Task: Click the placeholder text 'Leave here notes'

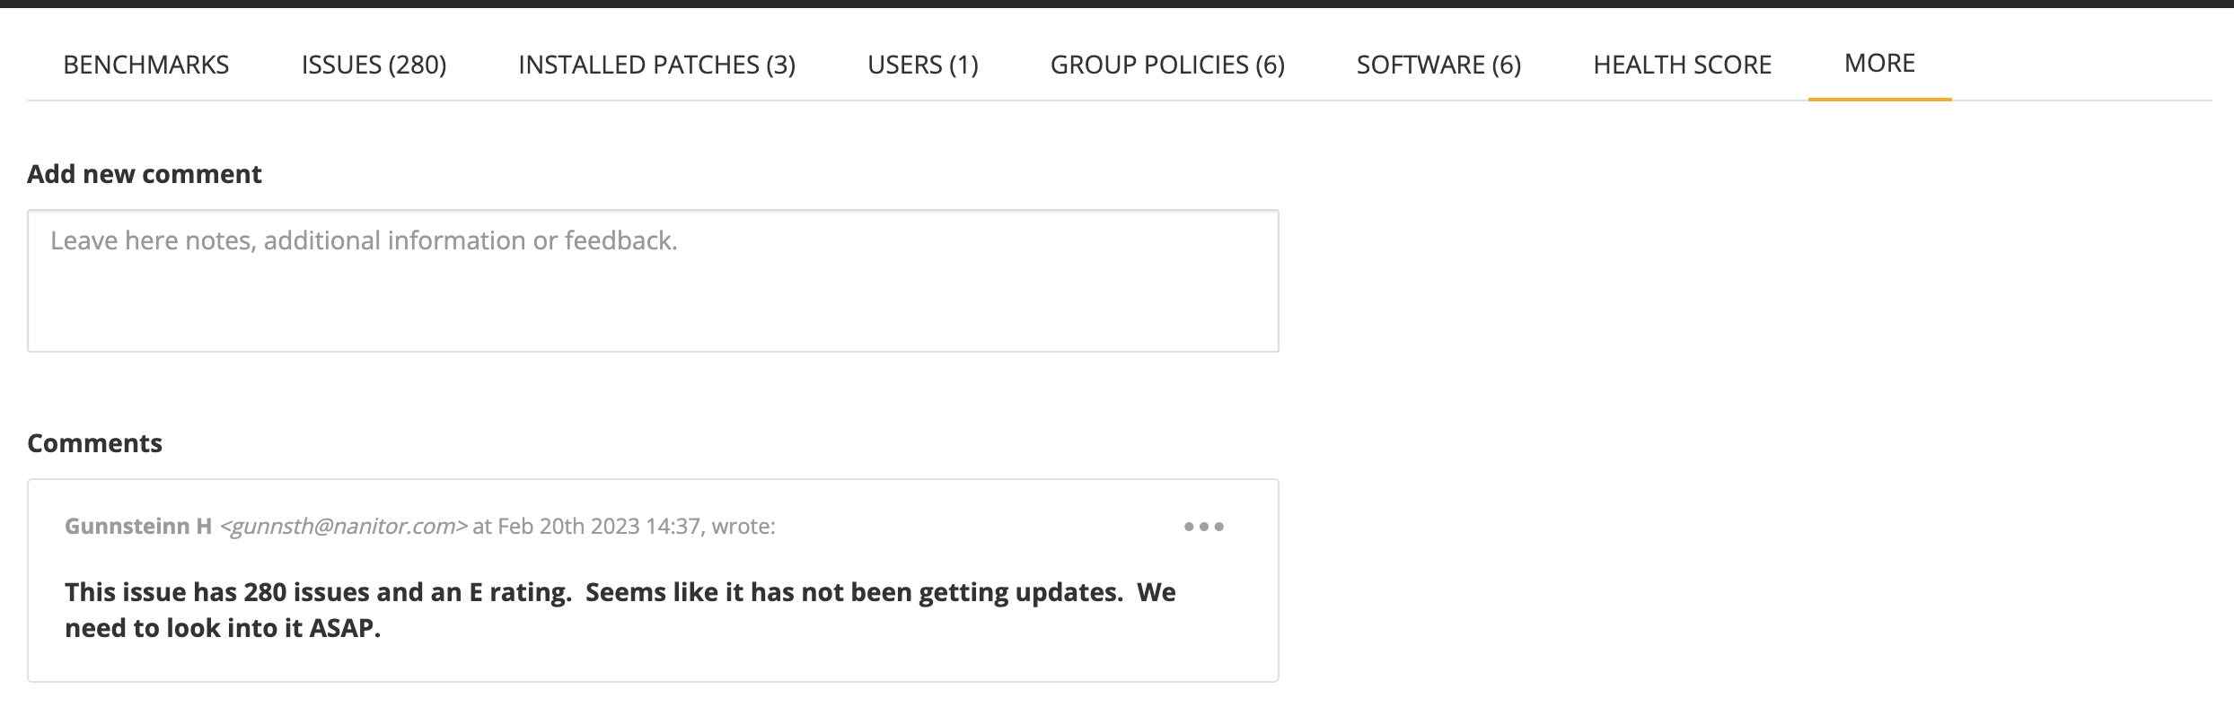Action: (364, 240)
